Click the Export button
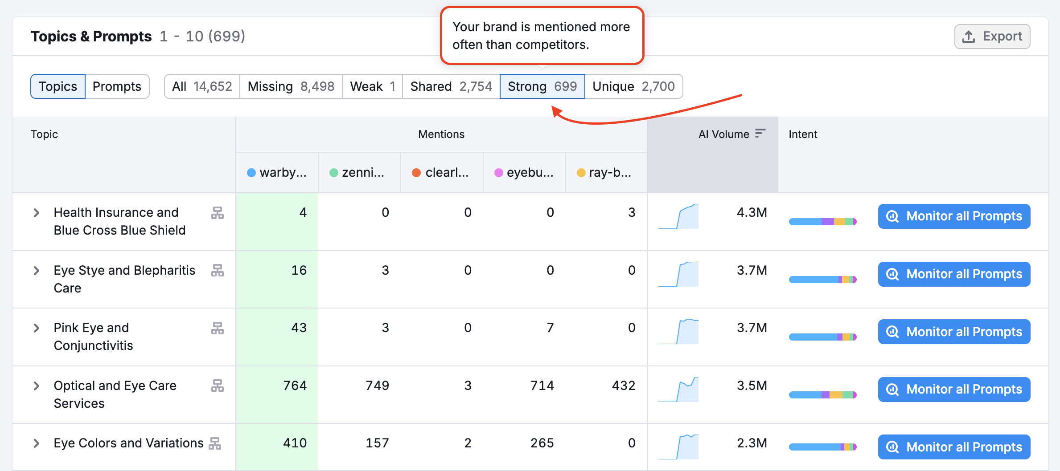Image resolution: width=1060 pixels, height=471 pixels. [x=992, y=36]
